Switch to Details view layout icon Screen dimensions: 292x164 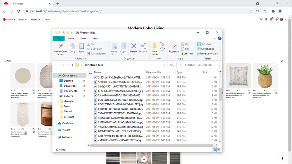tap(214, 149)
